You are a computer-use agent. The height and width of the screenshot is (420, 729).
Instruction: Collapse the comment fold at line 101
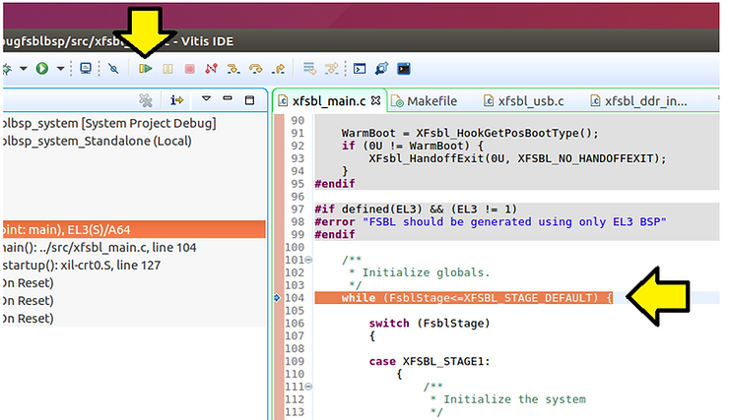pos(310,261)
